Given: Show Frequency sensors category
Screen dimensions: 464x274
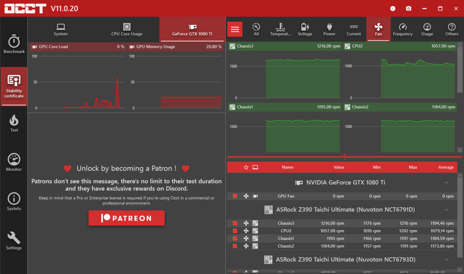Looking at the screenshot, I should pyautogui.click(x=403, y=29).
